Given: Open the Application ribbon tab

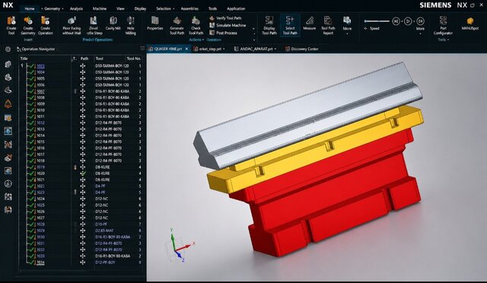Looking at the screenshot, I should tap(236, 8).
